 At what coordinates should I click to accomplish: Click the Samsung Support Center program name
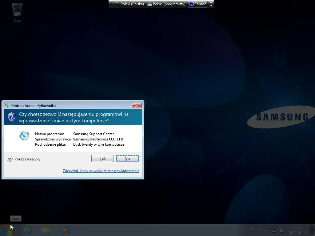point(94,134)
